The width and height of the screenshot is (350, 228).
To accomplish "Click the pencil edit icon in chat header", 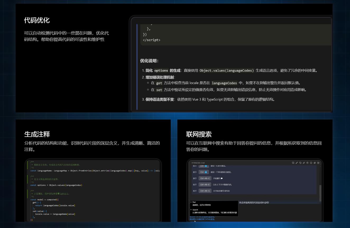I will click(x=297, y=163).
